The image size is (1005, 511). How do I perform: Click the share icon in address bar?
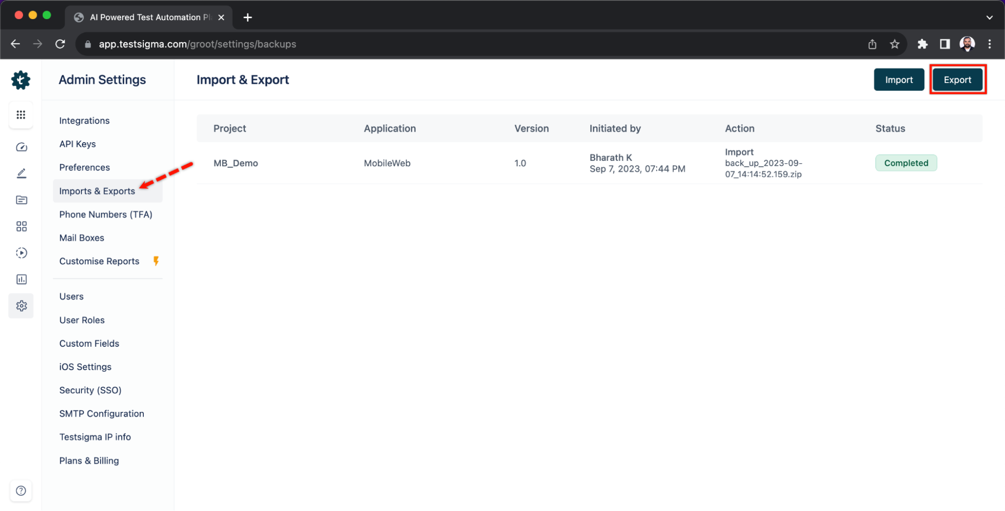tap(872, 44)
